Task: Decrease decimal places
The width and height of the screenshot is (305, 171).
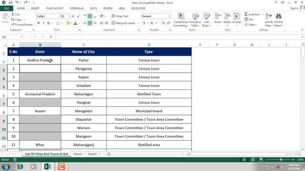Action: [x=168, y=23]
